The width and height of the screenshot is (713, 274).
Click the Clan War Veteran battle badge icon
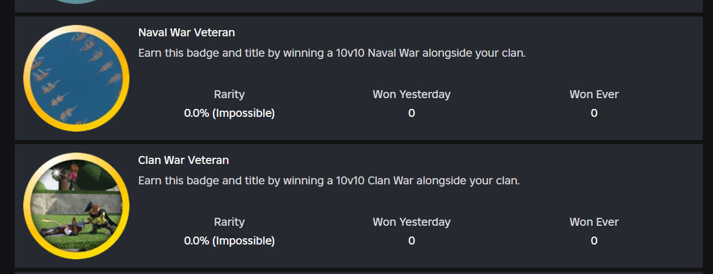click(x=76, y=206)
